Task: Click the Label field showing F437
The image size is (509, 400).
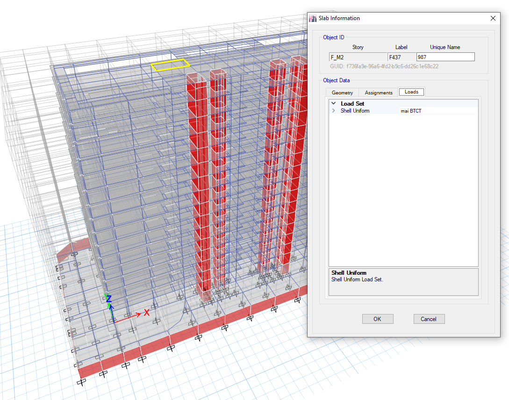Action: pyautogui.click(x=401, y=57)
